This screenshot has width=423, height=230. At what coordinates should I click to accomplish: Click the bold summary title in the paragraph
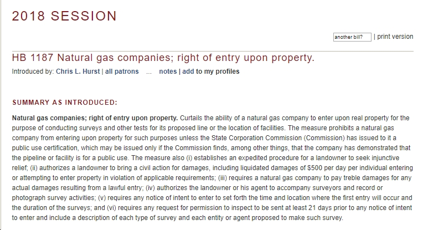point(95,118)
